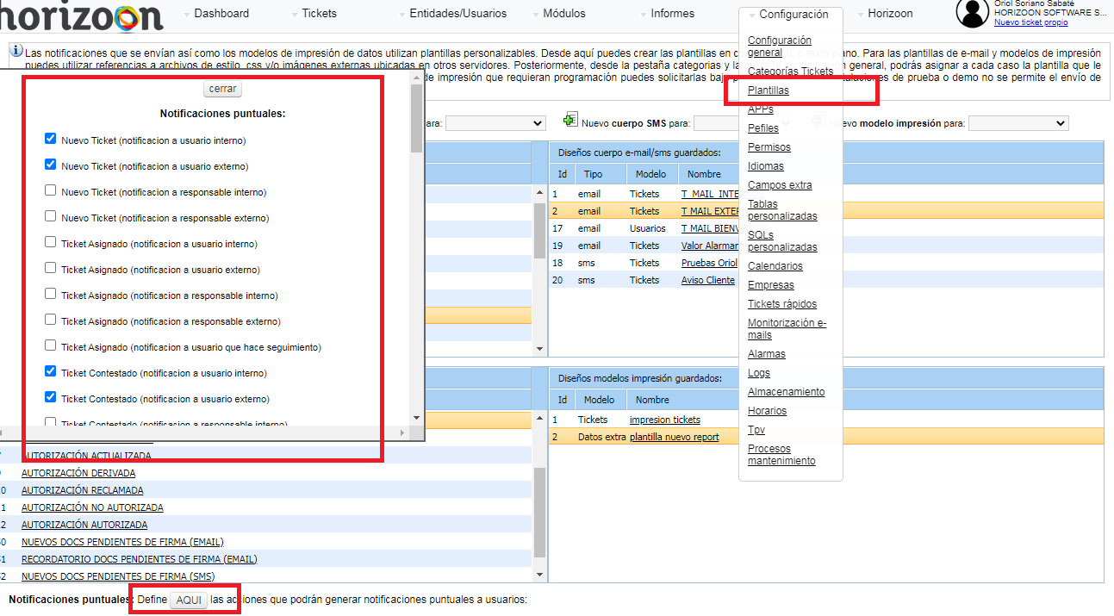Enable Ticket Asignado notificacion a usuario externo
1114x616 pixels.
[51, 268]
